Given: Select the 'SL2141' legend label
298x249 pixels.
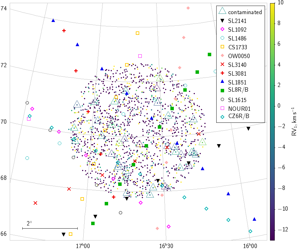Looking at the screenshot, I should tap(237, 21).
